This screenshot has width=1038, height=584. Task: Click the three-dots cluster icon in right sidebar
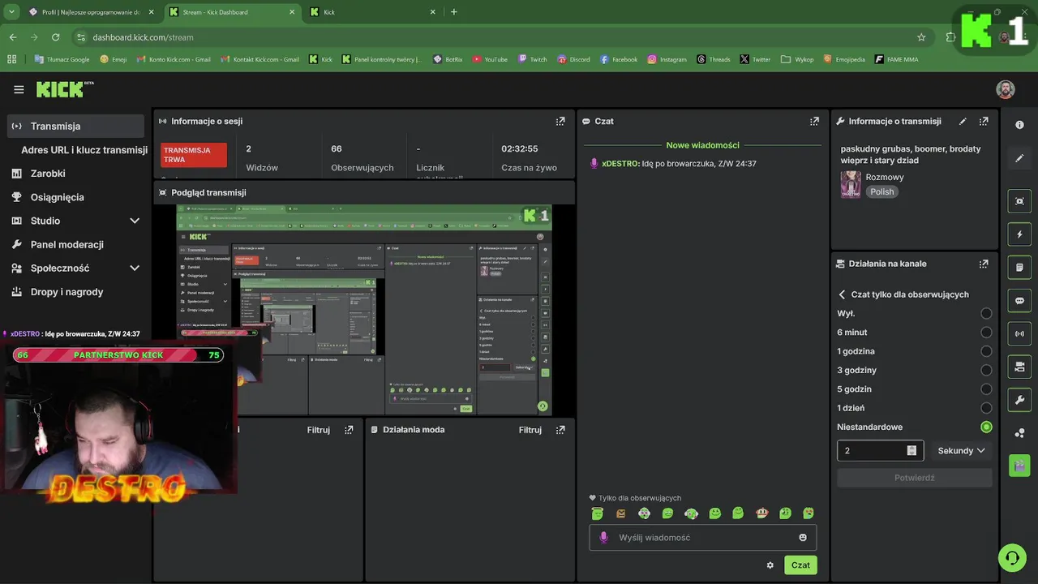(1019, 433)
